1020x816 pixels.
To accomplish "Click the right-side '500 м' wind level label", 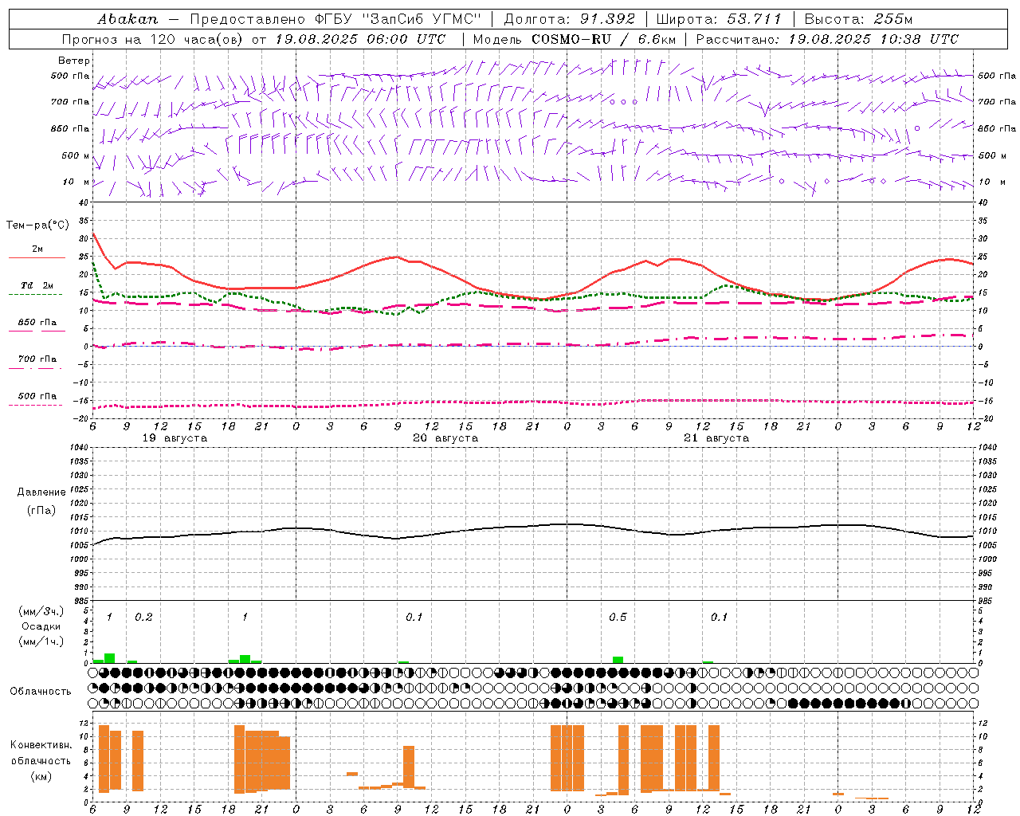I will (993, 155).
